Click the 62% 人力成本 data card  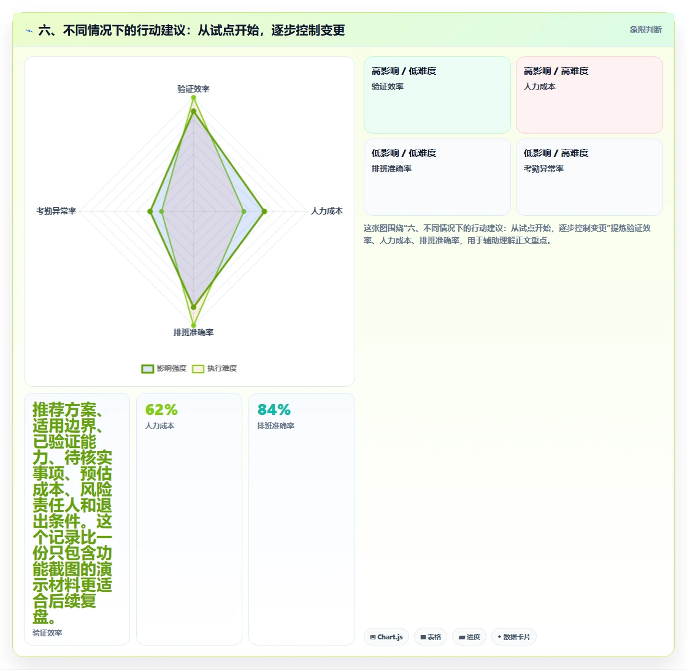(x=190, y=519)
